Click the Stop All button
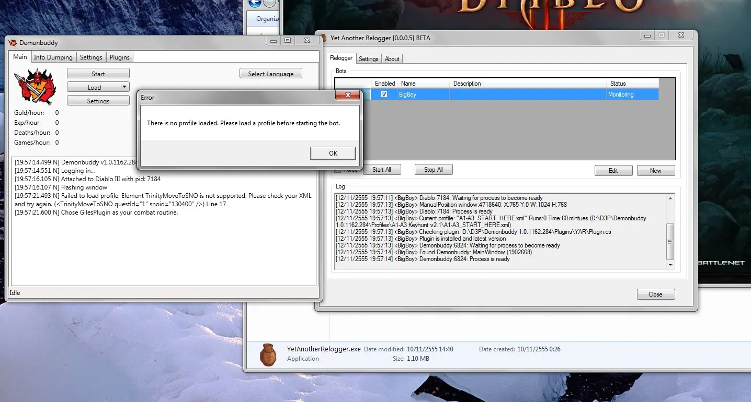This screenshot has height=402, width=751. point(433,170)
